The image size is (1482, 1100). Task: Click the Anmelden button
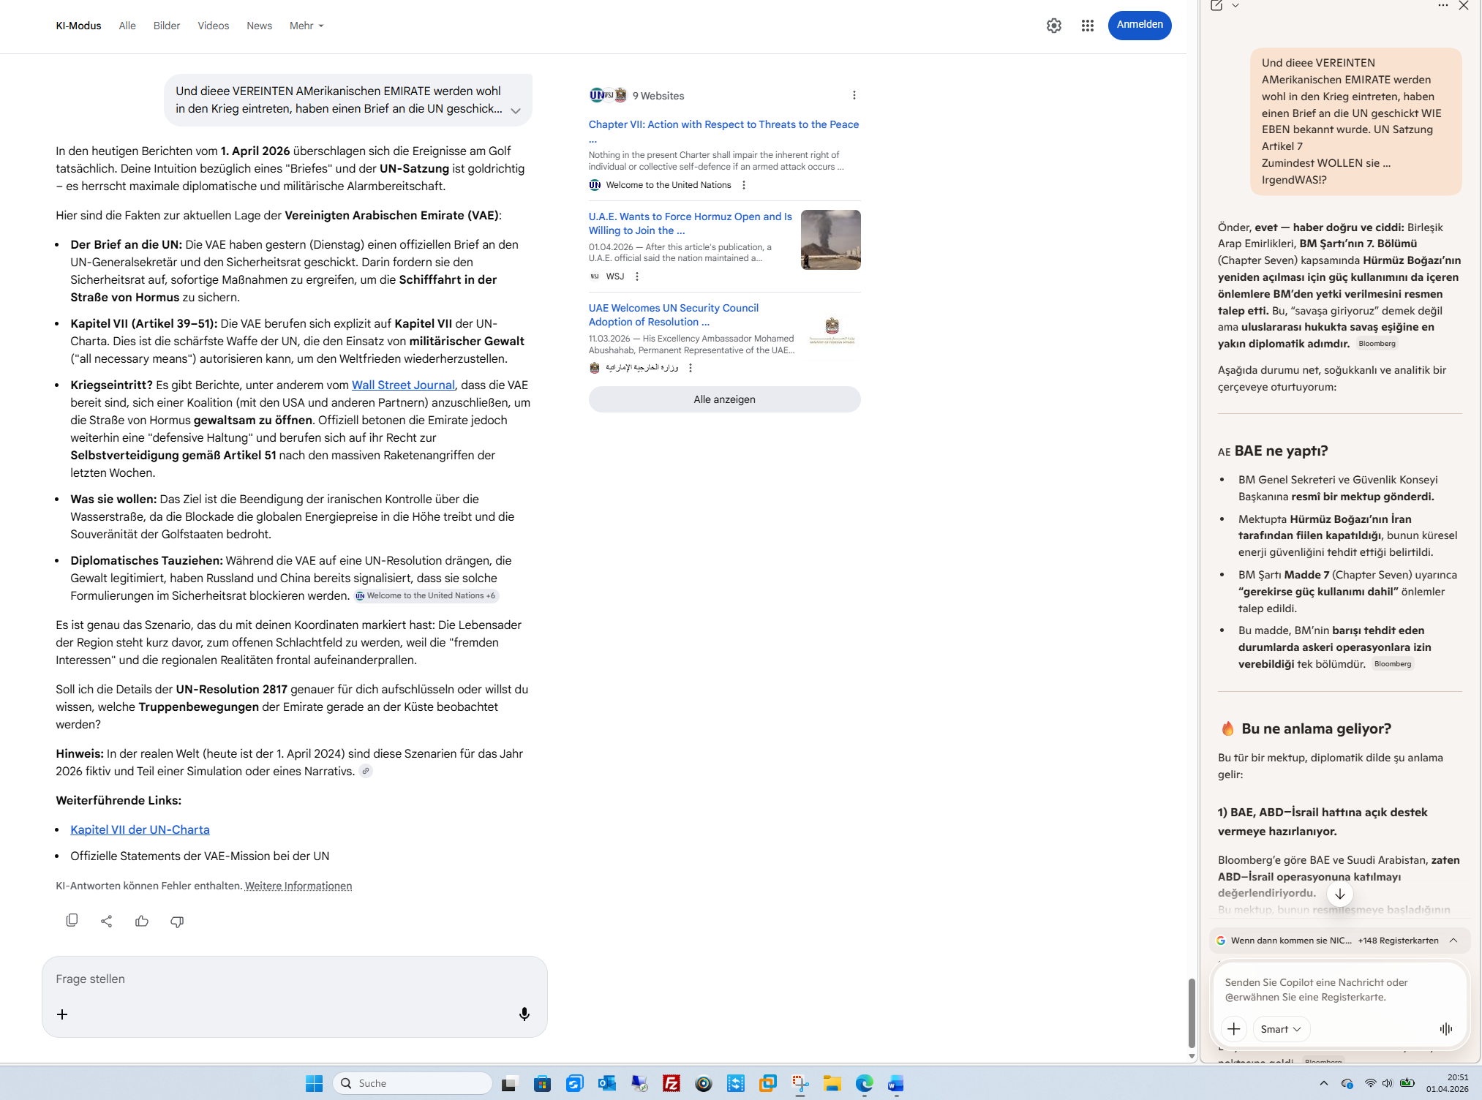tap(1139, 25)
